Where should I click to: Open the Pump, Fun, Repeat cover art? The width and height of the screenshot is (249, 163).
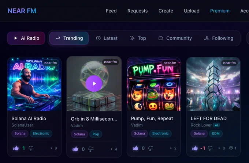(x=154, y=84)
